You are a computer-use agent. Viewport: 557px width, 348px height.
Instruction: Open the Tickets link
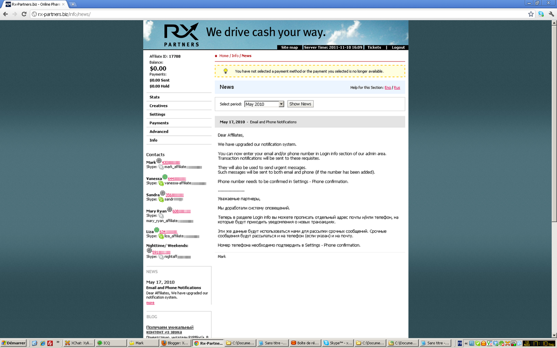374,47
